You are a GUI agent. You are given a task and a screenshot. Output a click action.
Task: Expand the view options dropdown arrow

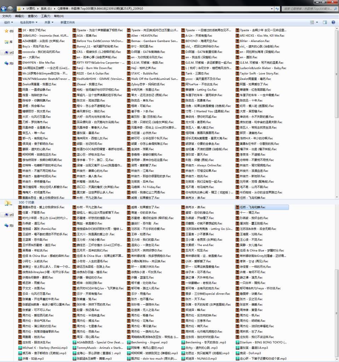point(317,22)
